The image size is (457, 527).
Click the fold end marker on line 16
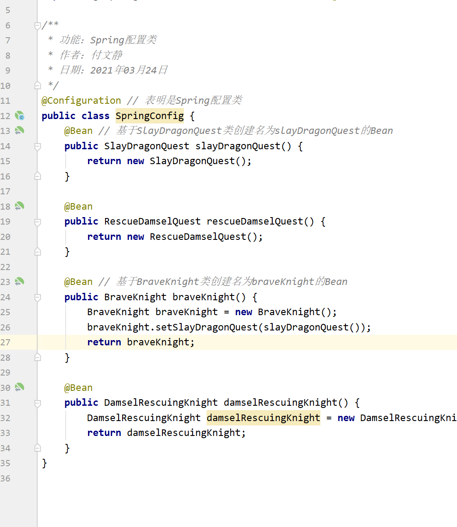38,176
